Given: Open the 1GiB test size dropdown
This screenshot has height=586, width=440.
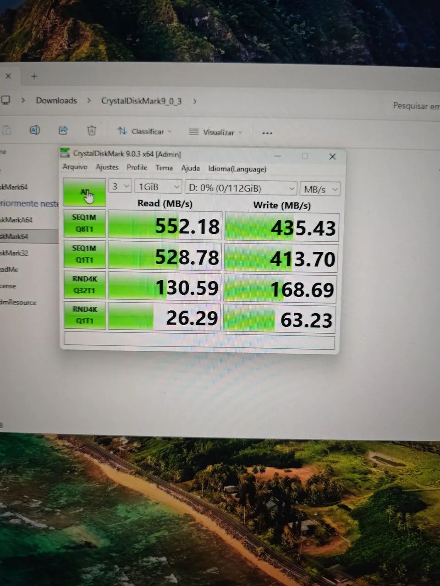Looking at the screenshot, I should click(x=159, y=187).
